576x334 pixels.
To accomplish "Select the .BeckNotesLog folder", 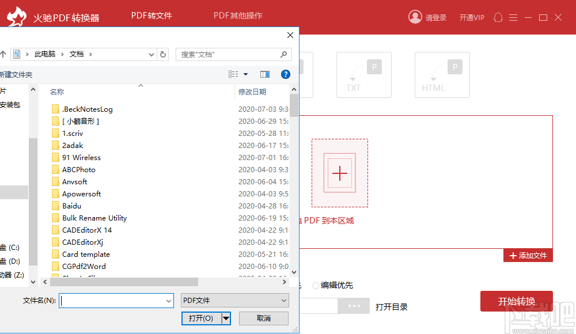I will click(87, 109).
